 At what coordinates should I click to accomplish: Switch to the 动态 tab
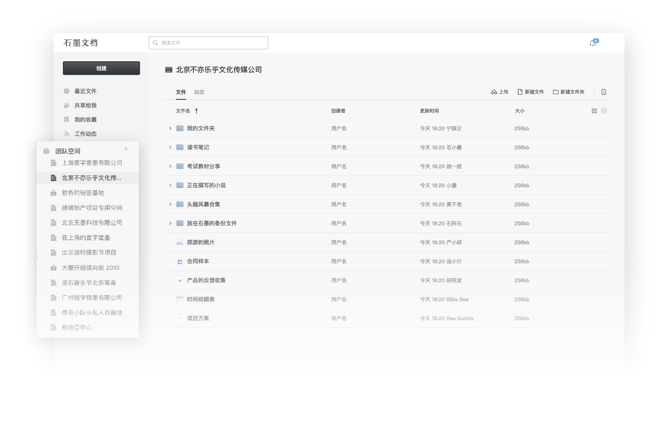199,92
